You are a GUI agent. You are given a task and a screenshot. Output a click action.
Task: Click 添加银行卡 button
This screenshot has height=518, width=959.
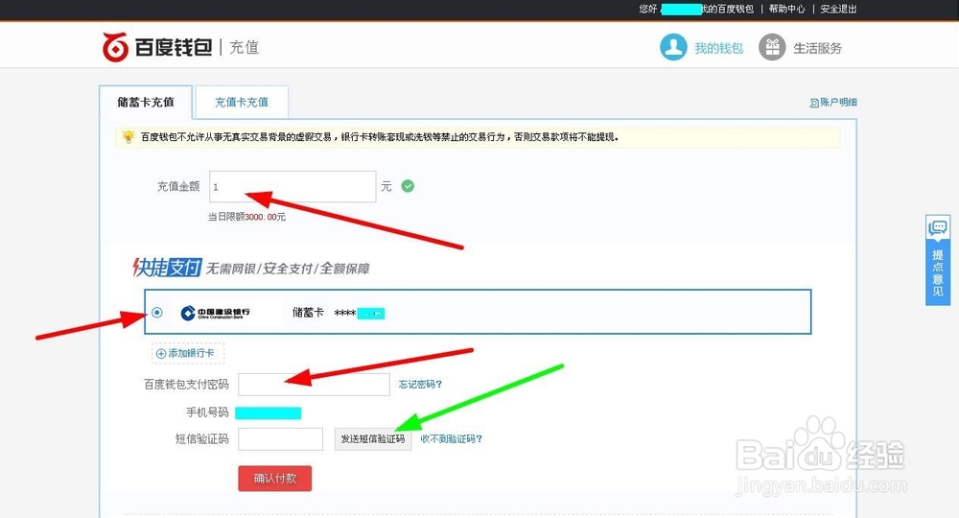pyautogui.click(x=188, y=354)
